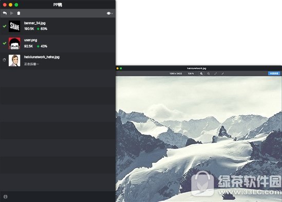Viewport: 282px width, 202px height.
Task: Expand the dropdown arrow beside eye icon
Action: tap(112, 13)
